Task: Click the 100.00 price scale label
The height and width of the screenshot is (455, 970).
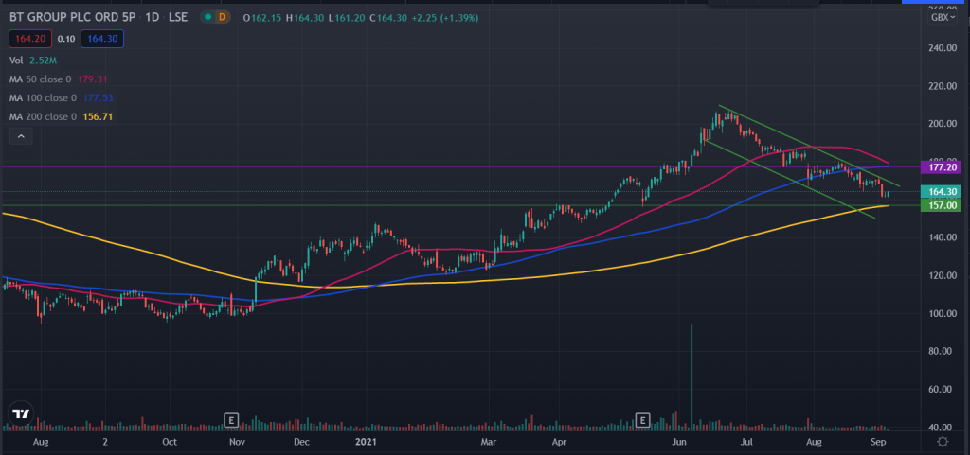Action: 943,314
